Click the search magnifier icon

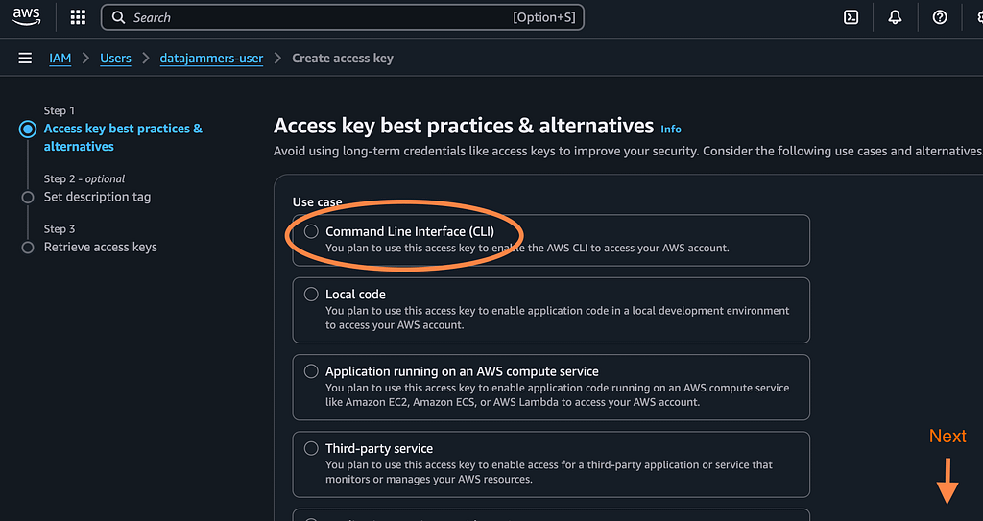tap(118, 17)
